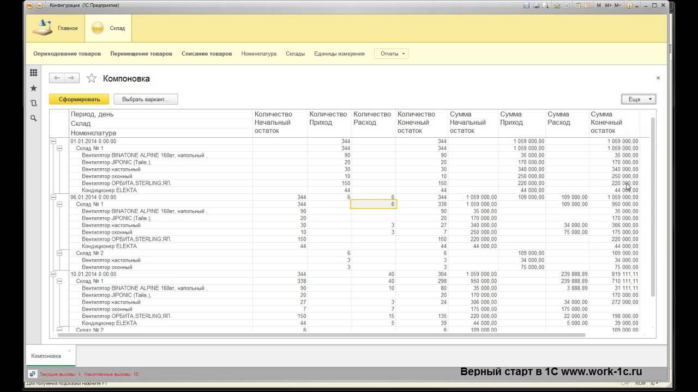The image size is (698, 392).
Task: Open the title bar main menu dropdown arrow
Action: click(39, 5)
